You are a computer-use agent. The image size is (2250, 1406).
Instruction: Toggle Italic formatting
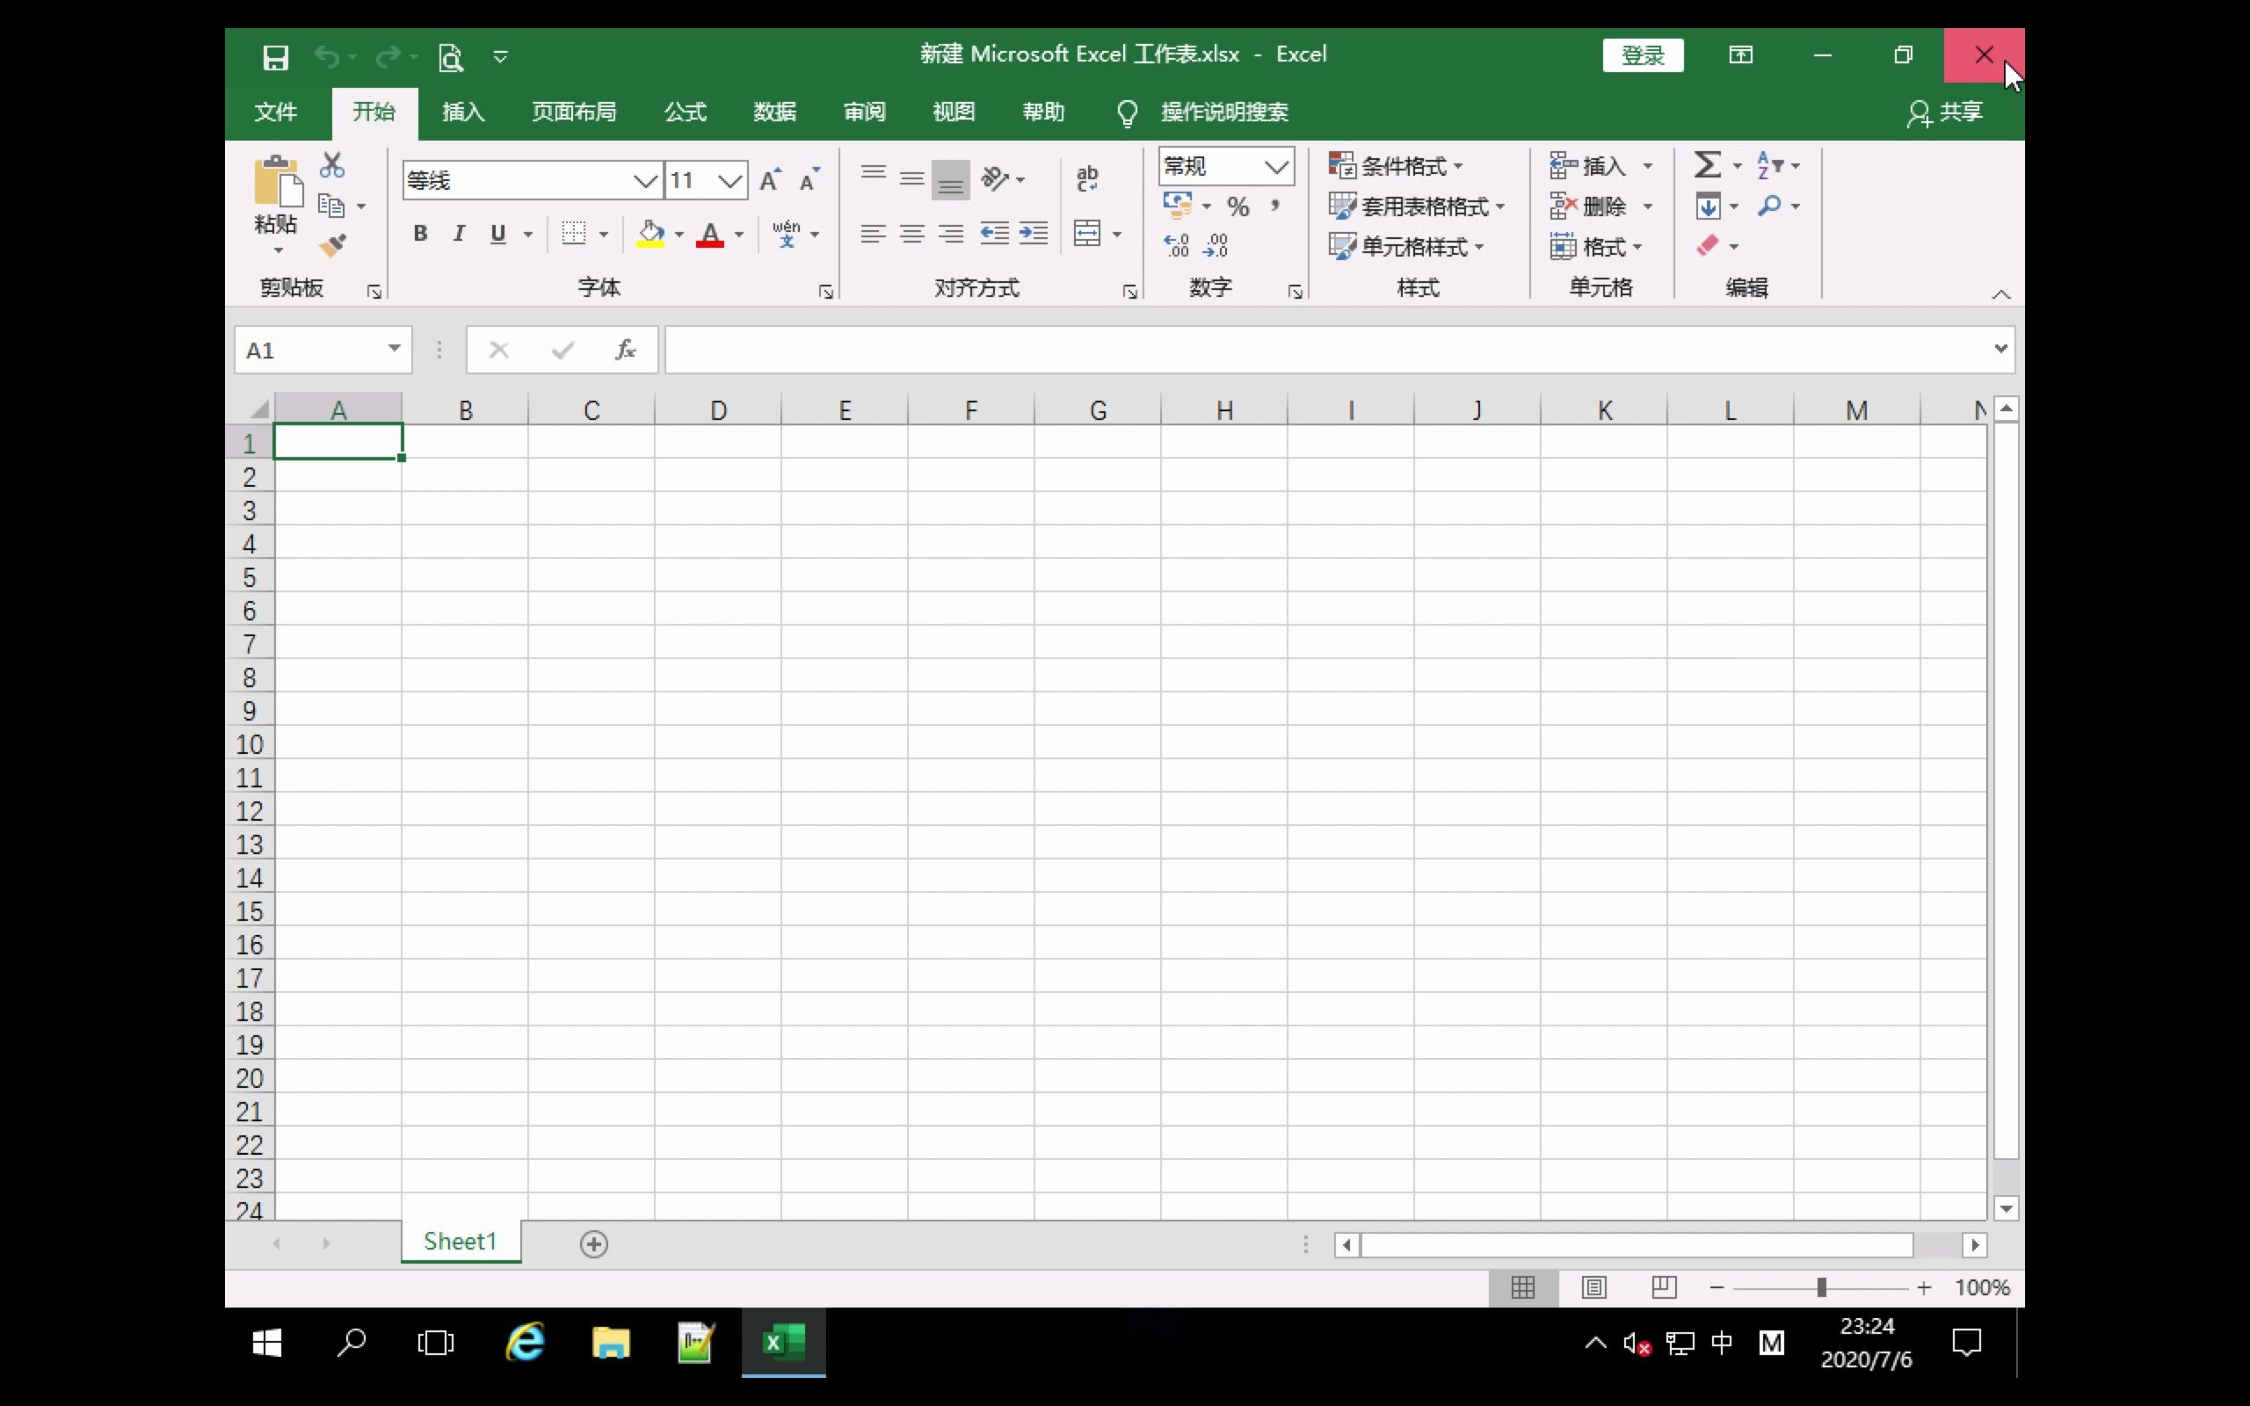coord(460,234)
